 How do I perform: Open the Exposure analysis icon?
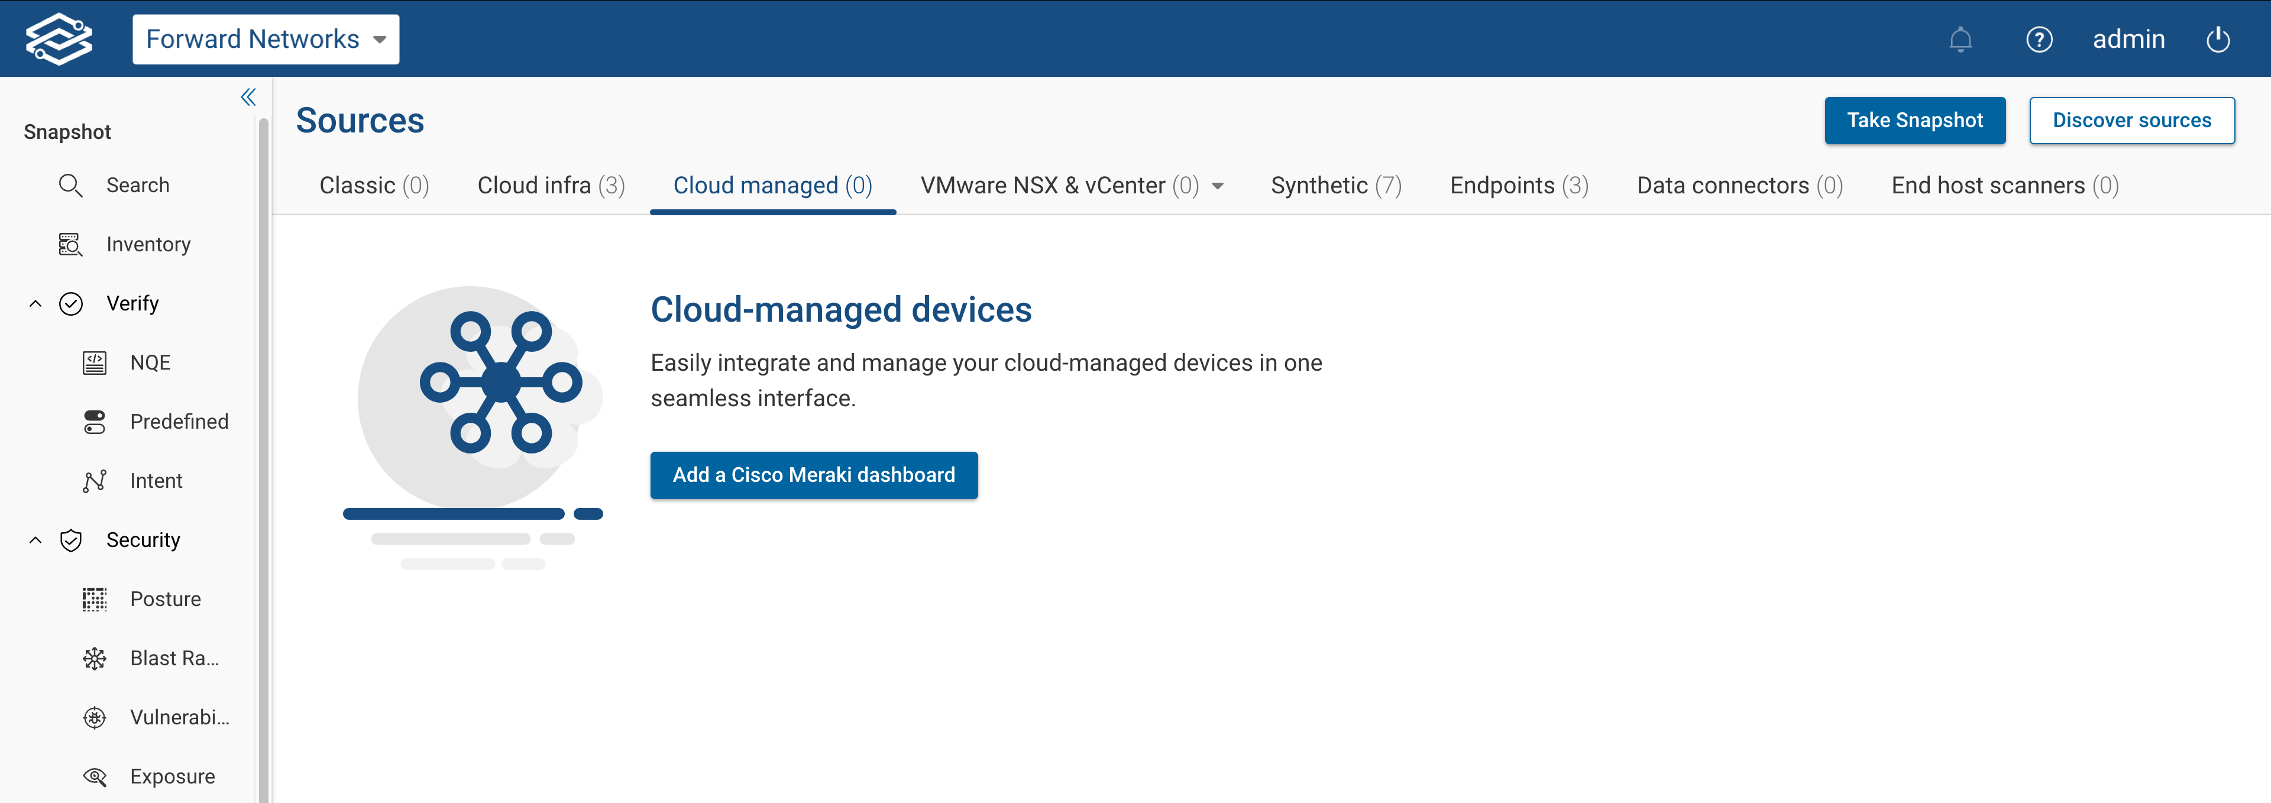coord(93,776)
